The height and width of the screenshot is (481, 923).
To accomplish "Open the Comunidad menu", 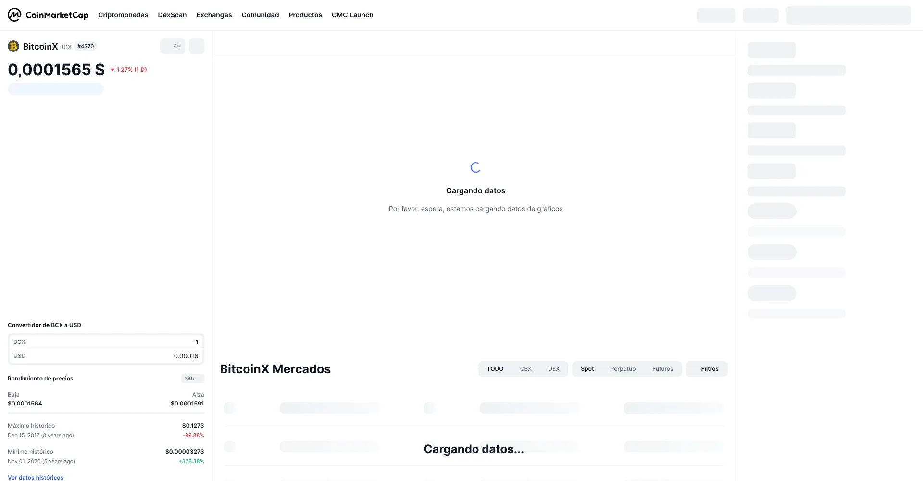I will (x=260, y=15).
